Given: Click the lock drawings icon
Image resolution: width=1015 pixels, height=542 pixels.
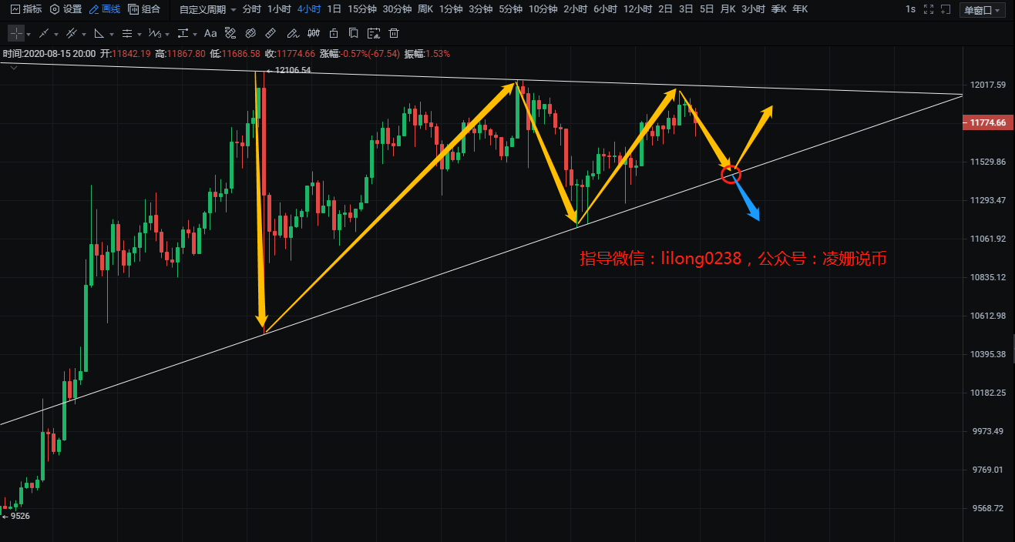Looking at the screenshot, I should point(334,34).
